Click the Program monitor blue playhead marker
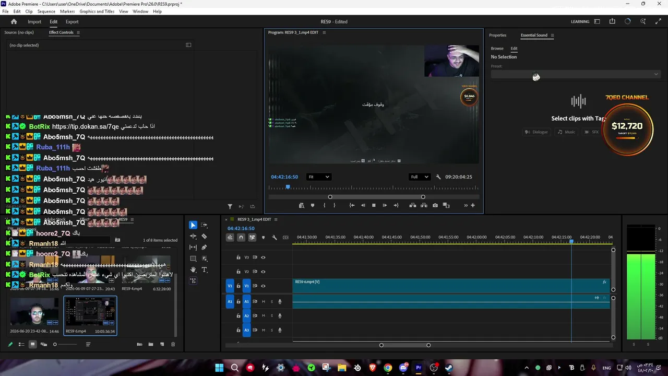668x376 pixels. click(x=288, y=187)
